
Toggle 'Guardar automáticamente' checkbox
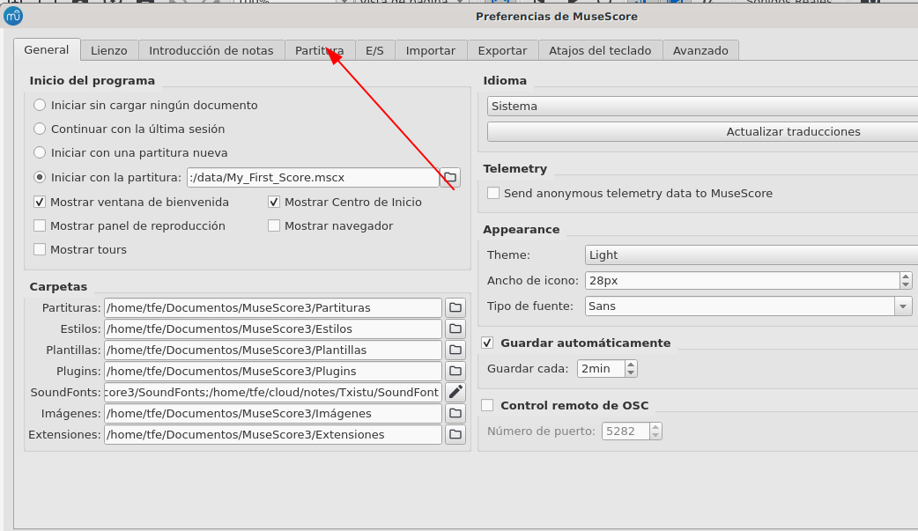click(x=487, y=343)
